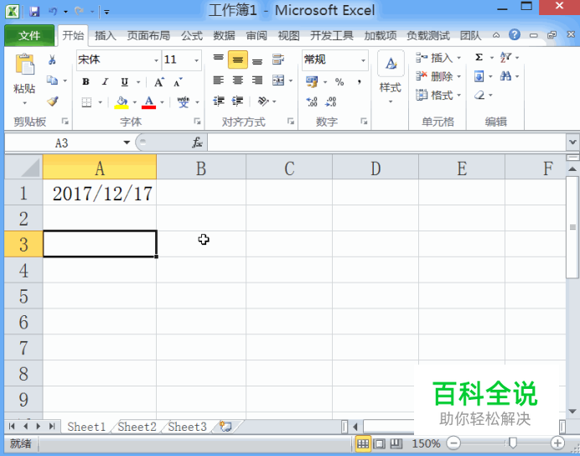The image size is (580, 456).
Task: Open the number format 常规 dropdown
Action: point(363,60)
